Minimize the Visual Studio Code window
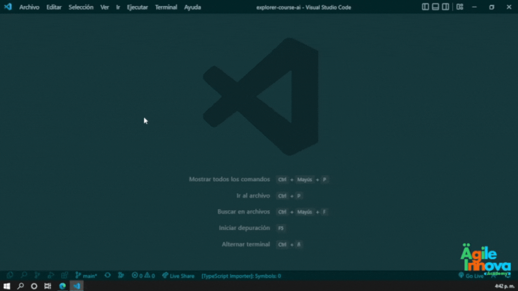 tap(474, 7)
